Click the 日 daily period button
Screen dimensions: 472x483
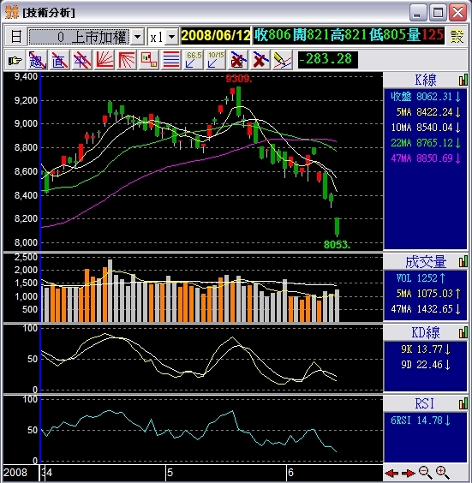[15, 36]
